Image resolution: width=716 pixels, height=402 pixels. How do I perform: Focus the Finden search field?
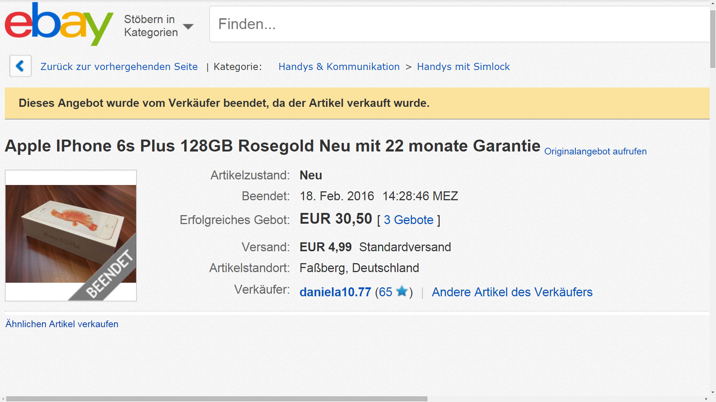(459, 24)
